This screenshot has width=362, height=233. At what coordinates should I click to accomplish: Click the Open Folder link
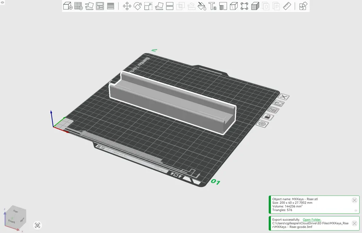[x=312, y=220]
